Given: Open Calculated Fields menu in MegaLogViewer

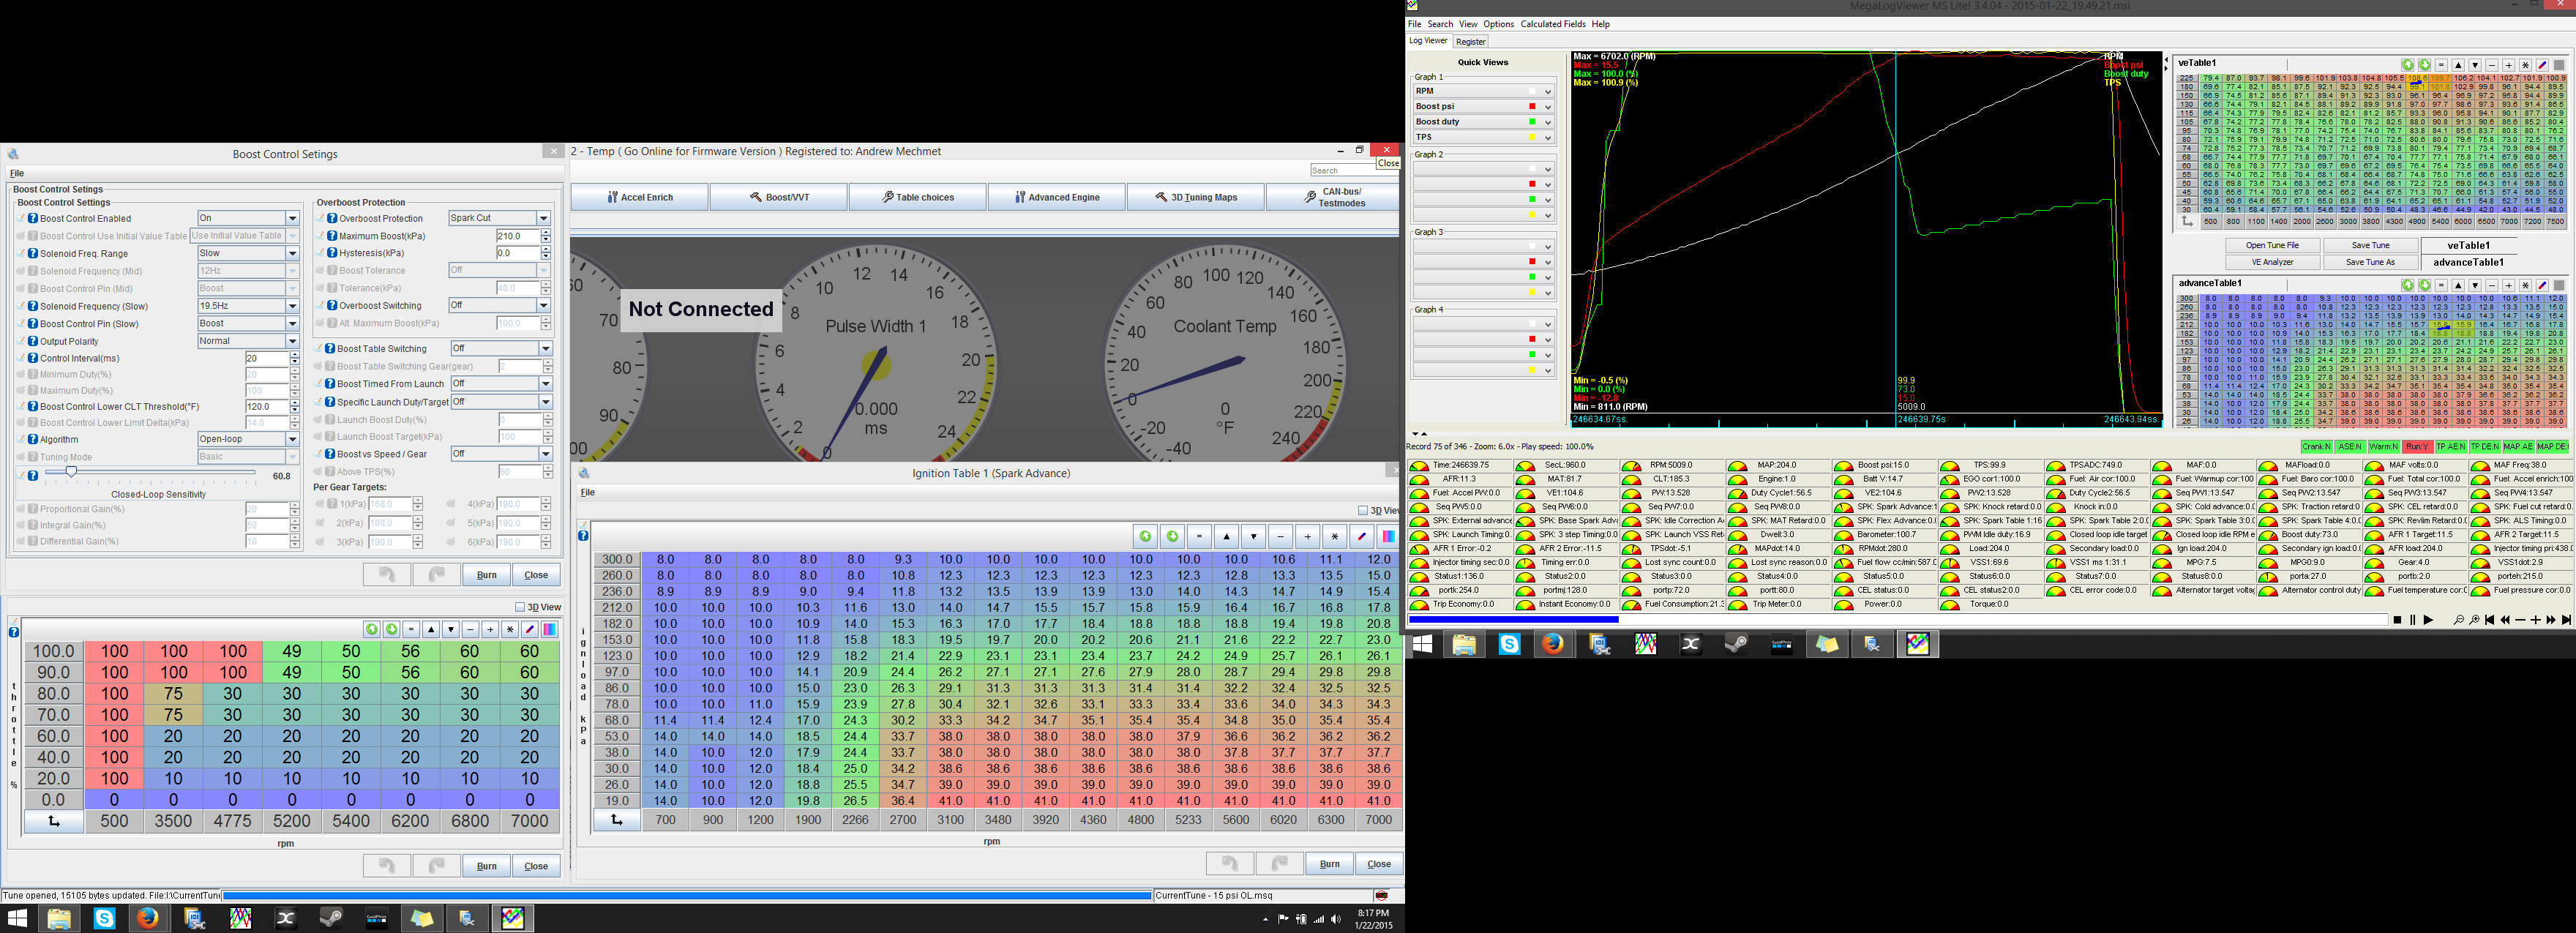Looking at the screenshot, I should tap(1552, 24).
